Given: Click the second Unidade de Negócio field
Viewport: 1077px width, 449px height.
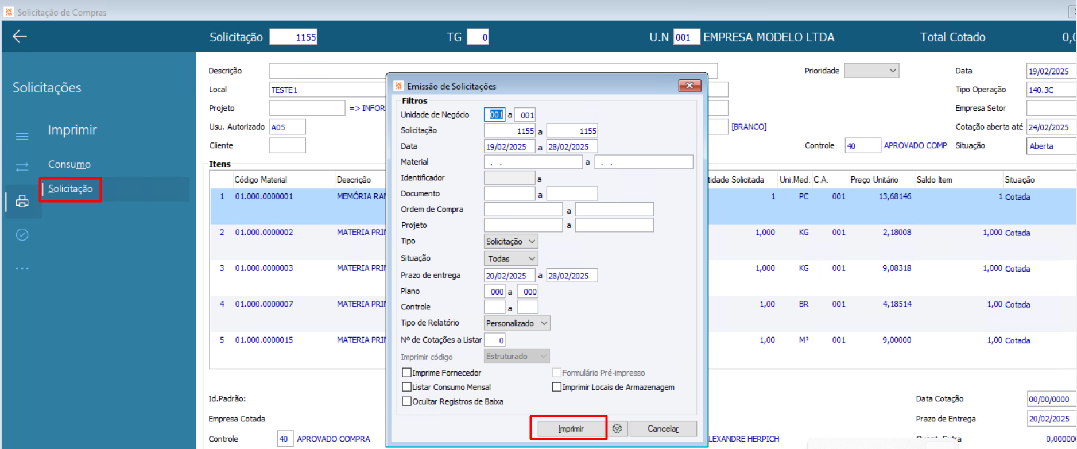Looking at the screenshot, I should click(x=525, y=115).
